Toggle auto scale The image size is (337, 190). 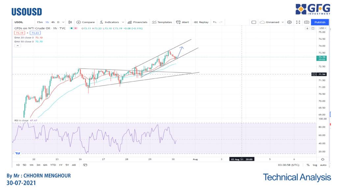(323, 165)
